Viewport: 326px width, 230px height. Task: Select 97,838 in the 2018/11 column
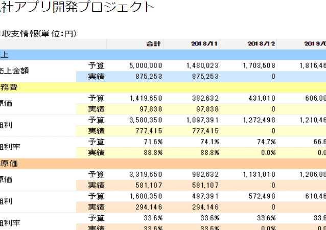[207, 109]
